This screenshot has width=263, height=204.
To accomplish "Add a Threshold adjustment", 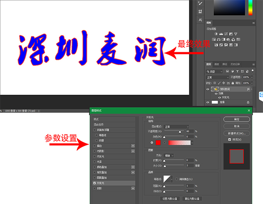I will 226,45.
